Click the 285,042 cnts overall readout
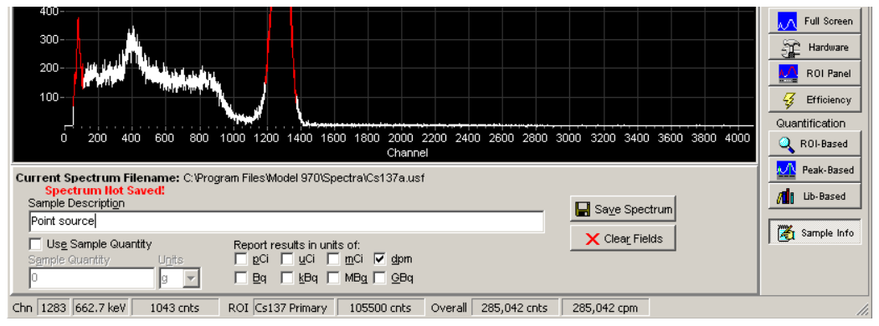 point(515,308)
